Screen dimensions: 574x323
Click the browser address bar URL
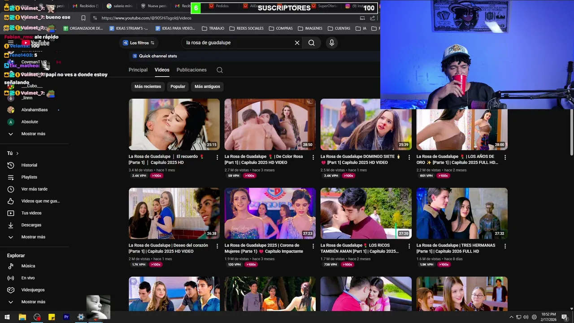click(146, 18)
